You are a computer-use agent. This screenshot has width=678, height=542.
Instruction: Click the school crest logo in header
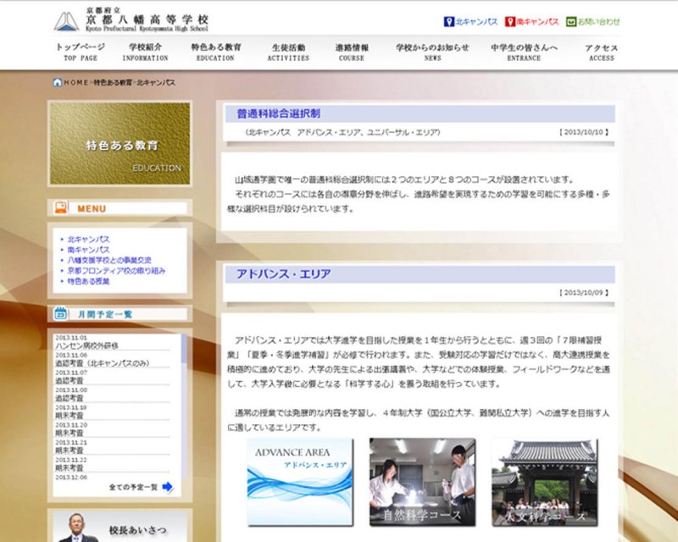point(67,21)
